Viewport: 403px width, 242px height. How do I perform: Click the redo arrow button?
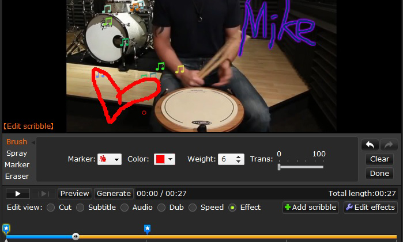click(x=389, y=145)
